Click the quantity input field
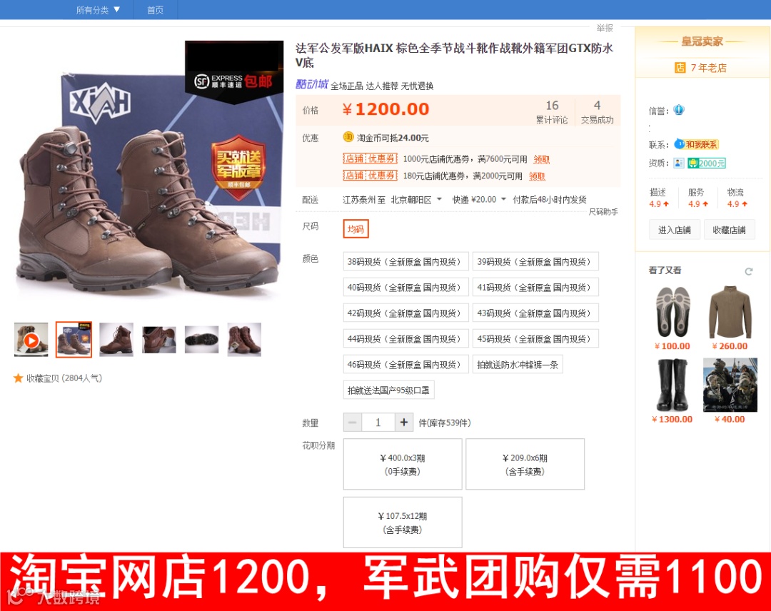The width and height of the screenshot is (771, 611). click(x=378, y=423)
